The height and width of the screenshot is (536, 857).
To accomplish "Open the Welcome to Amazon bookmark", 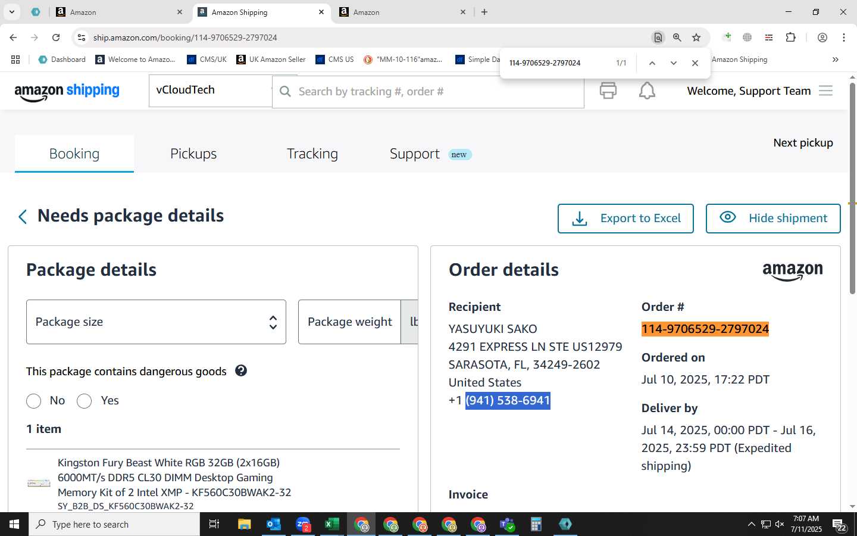I will 136,60.
